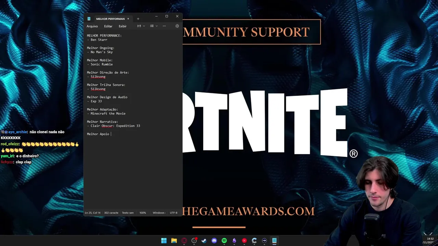
Task: Click the 'Melhor Direção de Arte:' line
Action: point(108,72)
